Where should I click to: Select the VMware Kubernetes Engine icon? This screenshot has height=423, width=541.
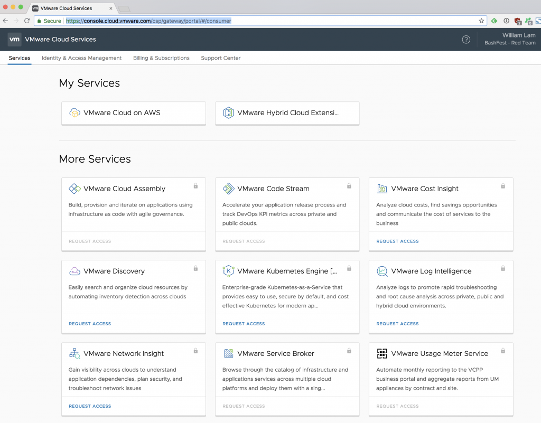point(228,271)
